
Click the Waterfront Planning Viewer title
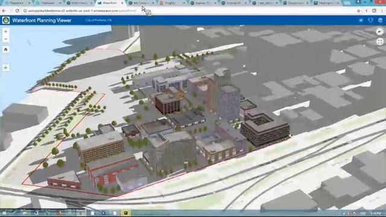(x=42, y=20)
